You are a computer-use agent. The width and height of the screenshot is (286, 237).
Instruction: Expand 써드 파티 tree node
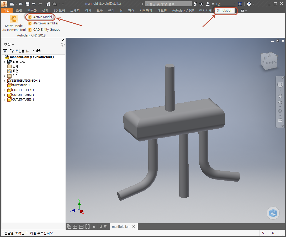(4, 62)
